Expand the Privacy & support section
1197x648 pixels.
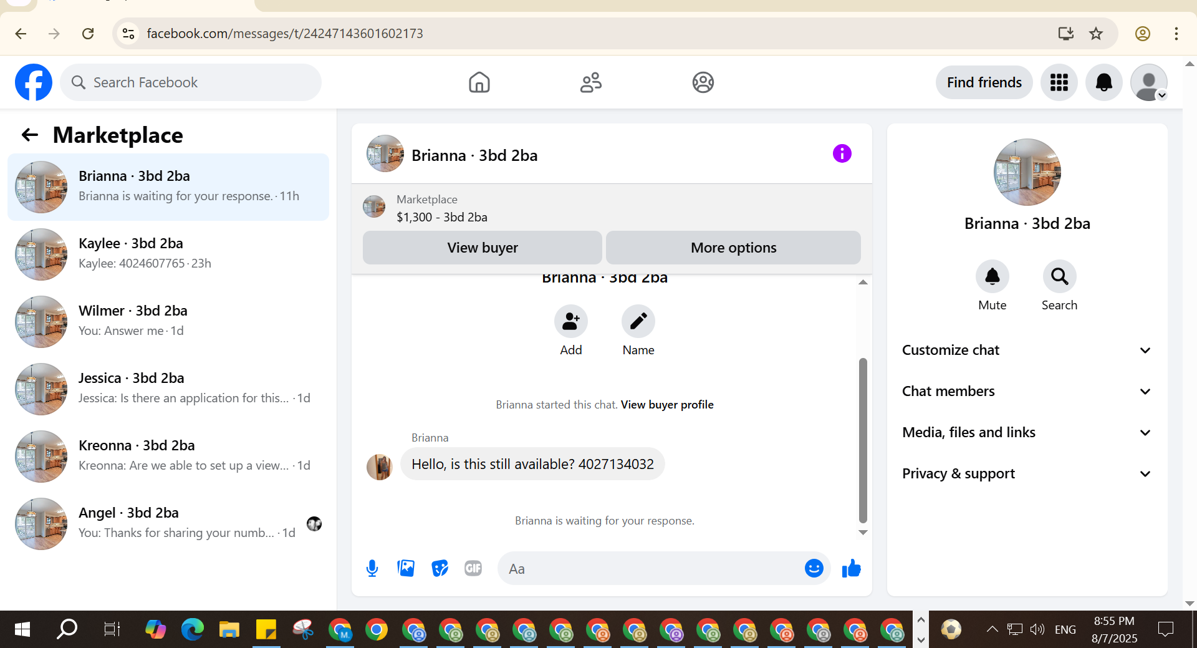[x=1027, y=473]
